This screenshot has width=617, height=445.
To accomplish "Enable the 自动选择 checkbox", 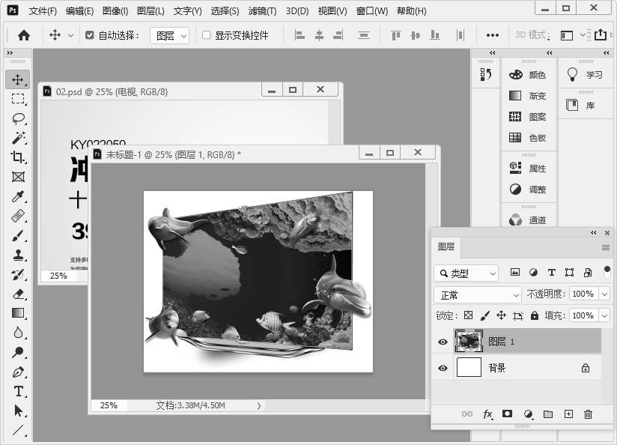I will click(x=90, y=35).
